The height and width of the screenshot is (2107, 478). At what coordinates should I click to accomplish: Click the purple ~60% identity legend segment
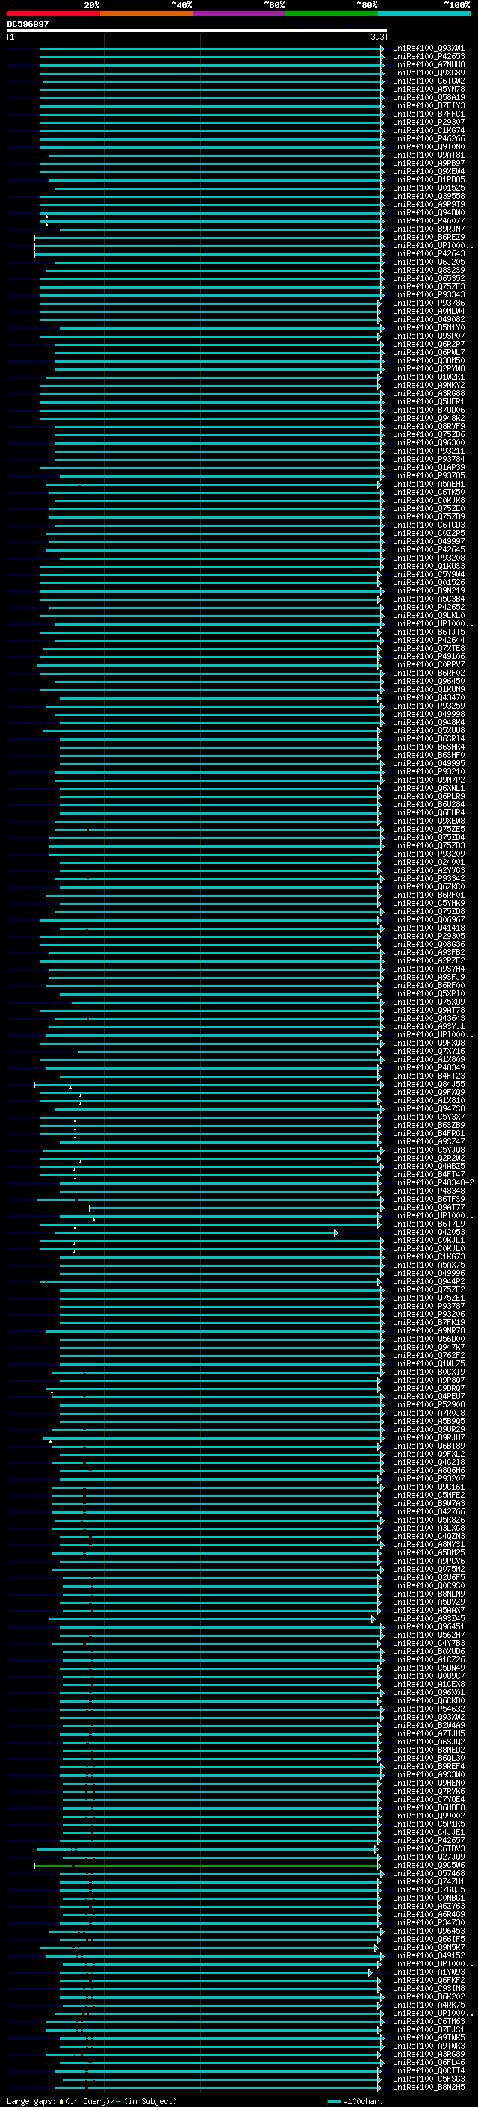238,13
